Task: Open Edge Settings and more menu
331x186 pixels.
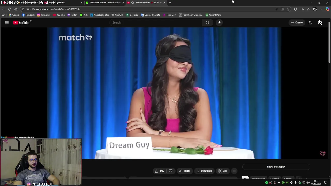Action: [x=321, y=9]
